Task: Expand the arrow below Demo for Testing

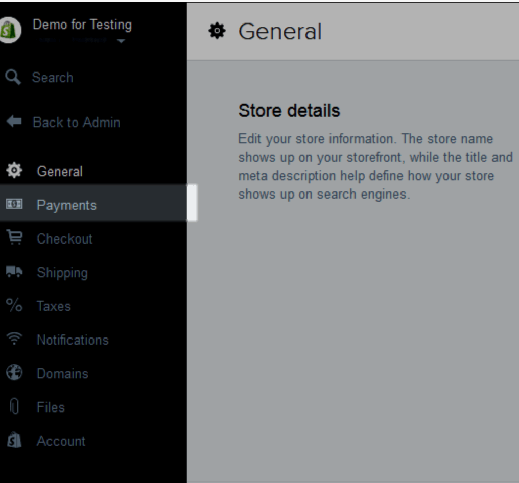Action: pos(121,41)
